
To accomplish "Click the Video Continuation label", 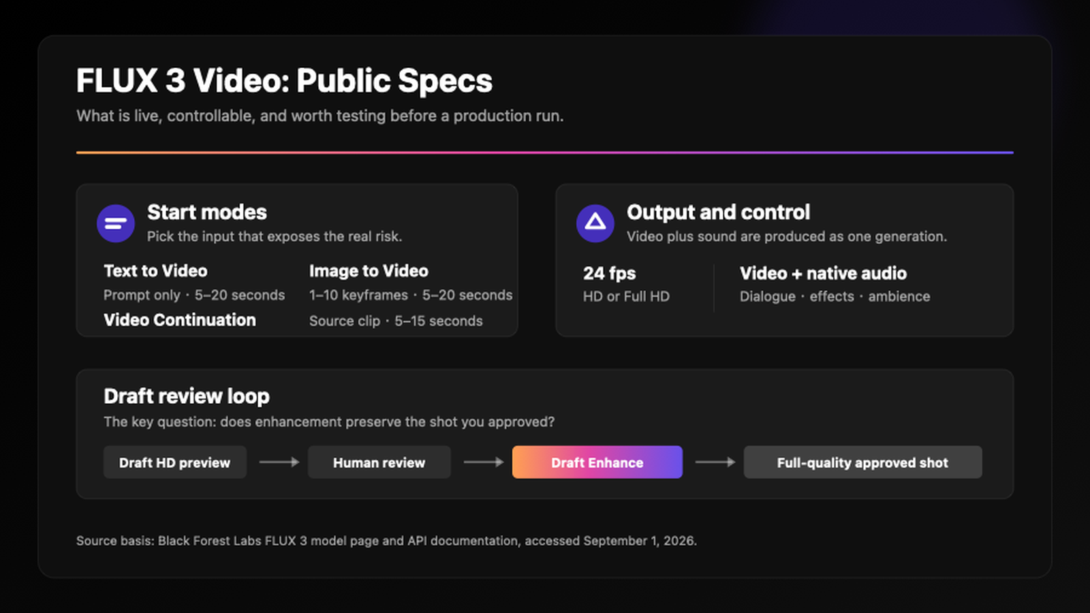I will click(x=180, y=320).
